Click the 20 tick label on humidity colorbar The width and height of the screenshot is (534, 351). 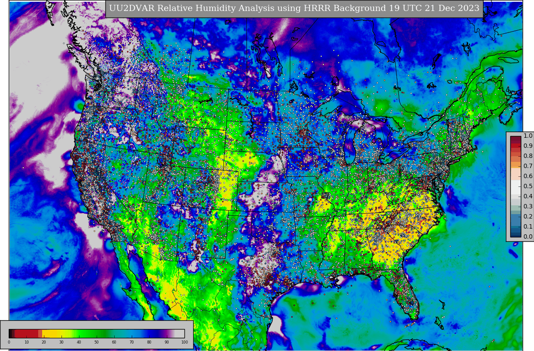pos(44,342)
